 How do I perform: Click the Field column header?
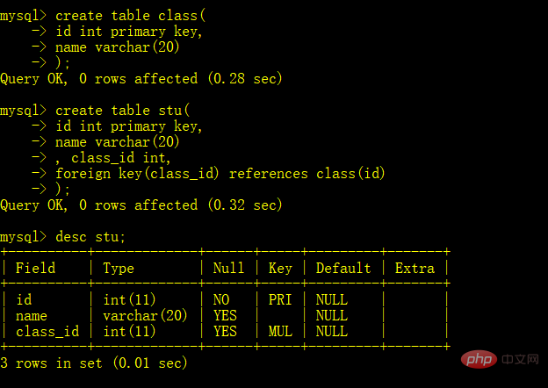pos(36,269)
